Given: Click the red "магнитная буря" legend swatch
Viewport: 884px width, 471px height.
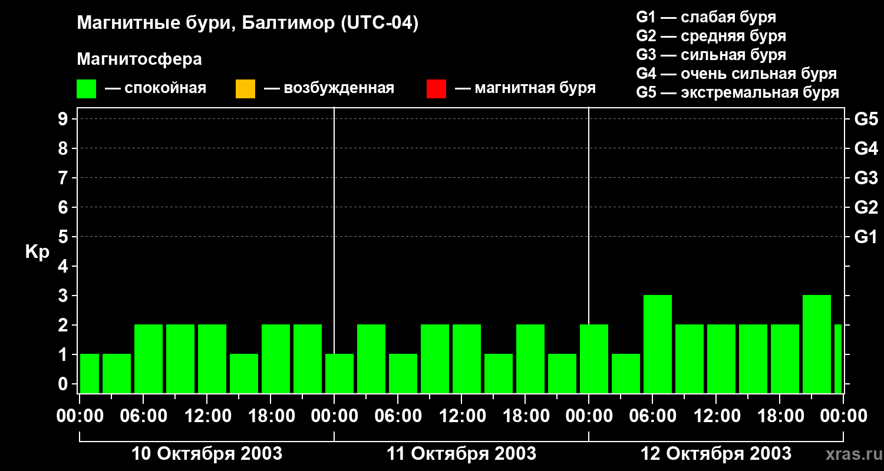Looking at the screenshot, I should point(436,89).
